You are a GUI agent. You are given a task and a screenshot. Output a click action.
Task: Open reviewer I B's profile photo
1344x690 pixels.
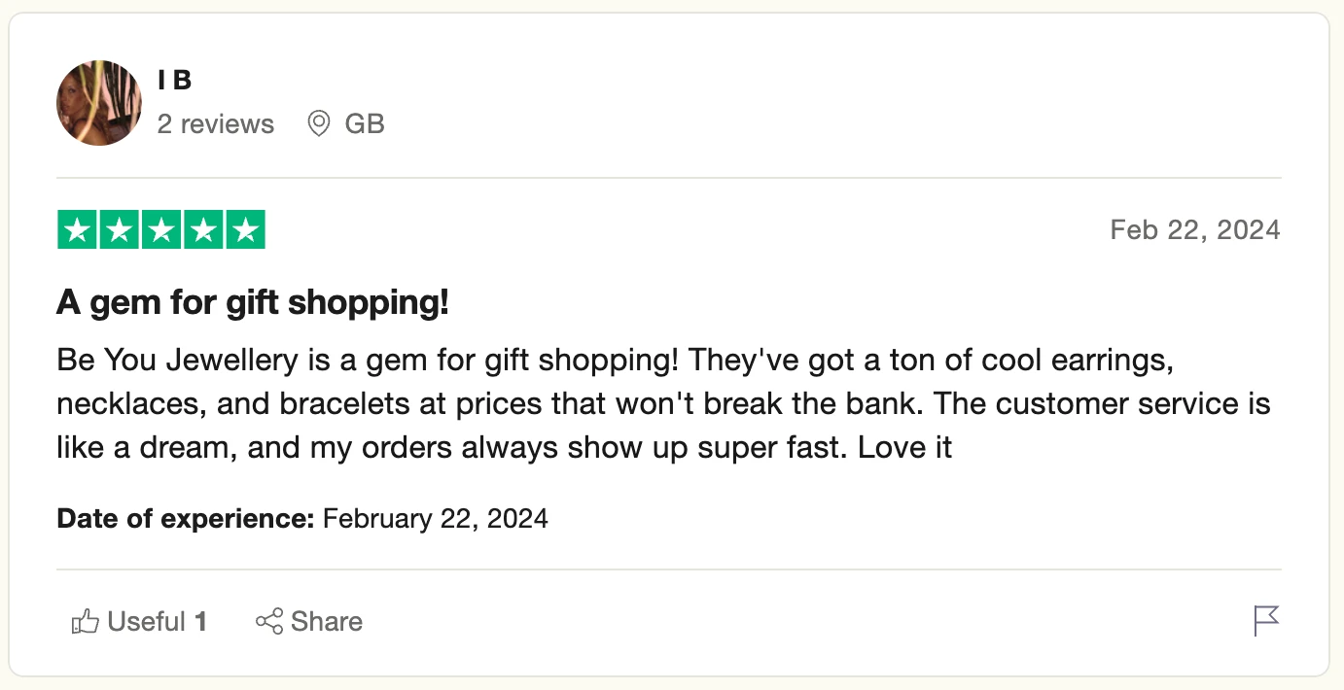[99, 103]
